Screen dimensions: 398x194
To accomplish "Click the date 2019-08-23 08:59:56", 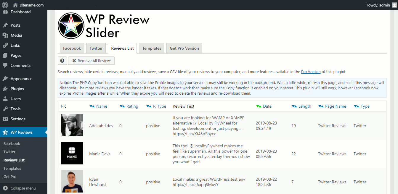I will [x=267, y=154].
